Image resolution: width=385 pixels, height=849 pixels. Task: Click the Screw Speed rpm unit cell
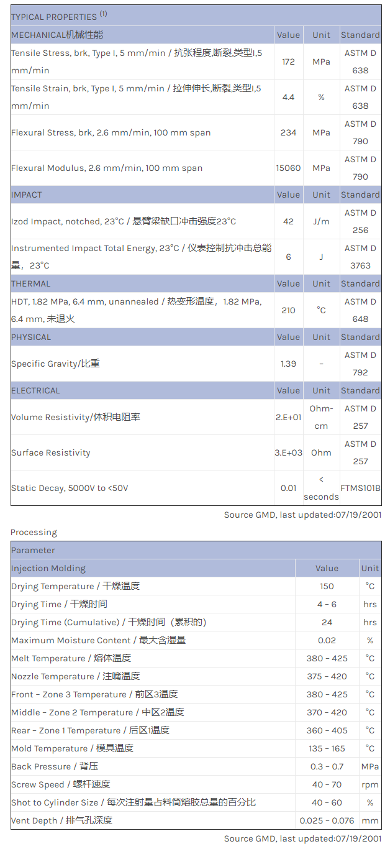369,784
